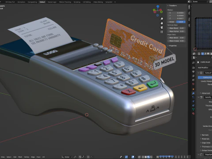
Task: Collapse the Solidify modifier panel
Action: coord(198,97)
